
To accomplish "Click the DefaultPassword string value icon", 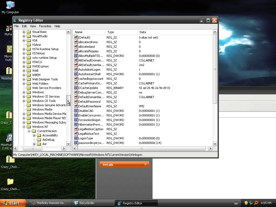I will pos(76,101).
